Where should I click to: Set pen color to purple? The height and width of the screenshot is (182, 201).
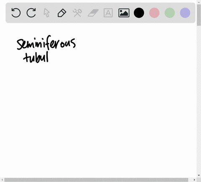[x=185, y=13]
